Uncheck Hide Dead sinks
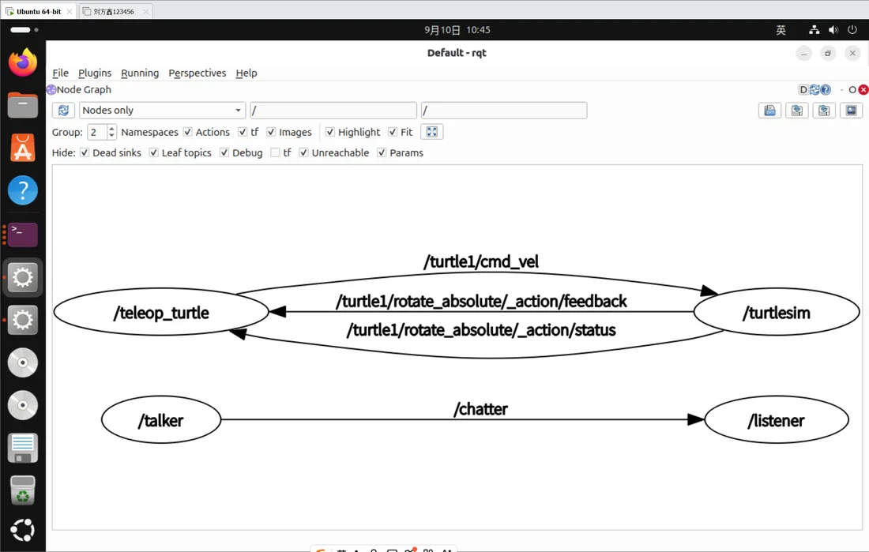Screen dimensions: 869x552 85,152
